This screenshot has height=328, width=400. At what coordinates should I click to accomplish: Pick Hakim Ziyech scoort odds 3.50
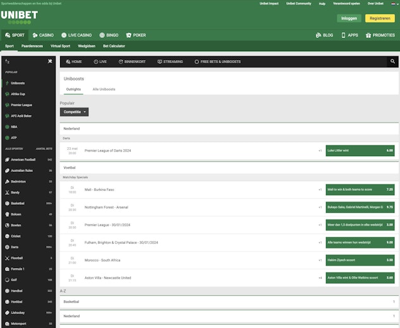click(360, 260)
